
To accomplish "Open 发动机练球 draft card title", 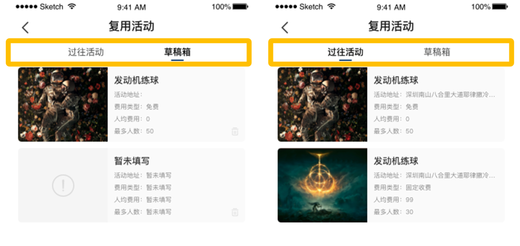I will [x=137, y=80].
